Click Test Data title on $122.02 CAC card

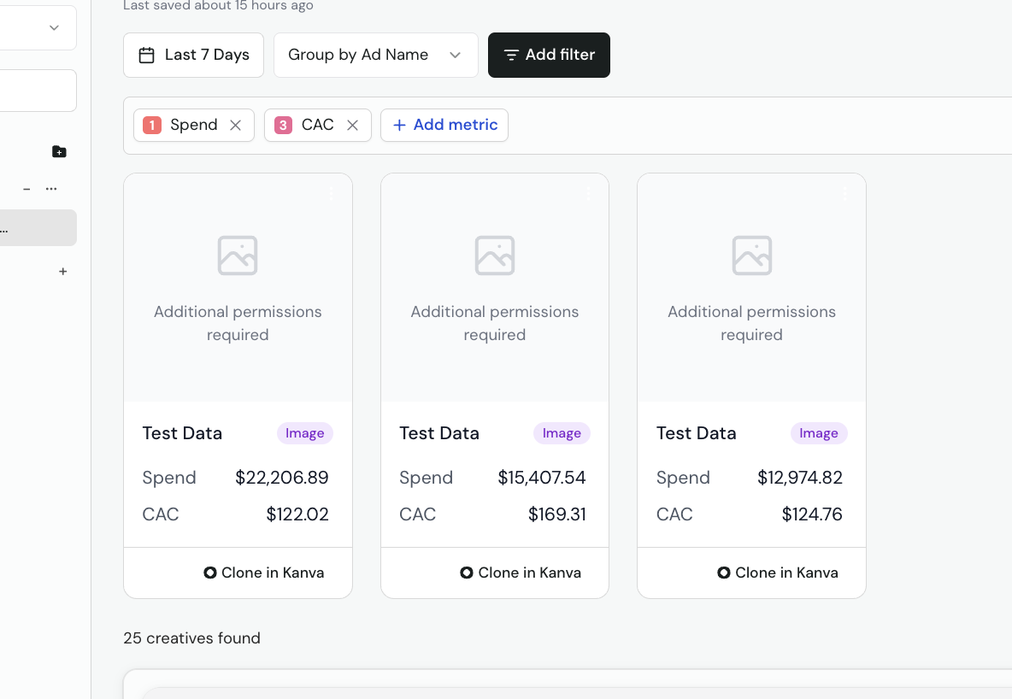(182, 433)
